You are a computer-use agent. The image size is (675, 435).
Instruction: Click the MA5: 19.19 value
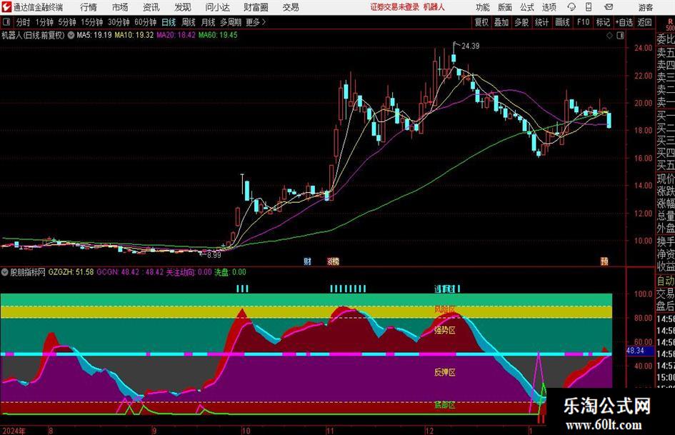(x=94, y=35)
